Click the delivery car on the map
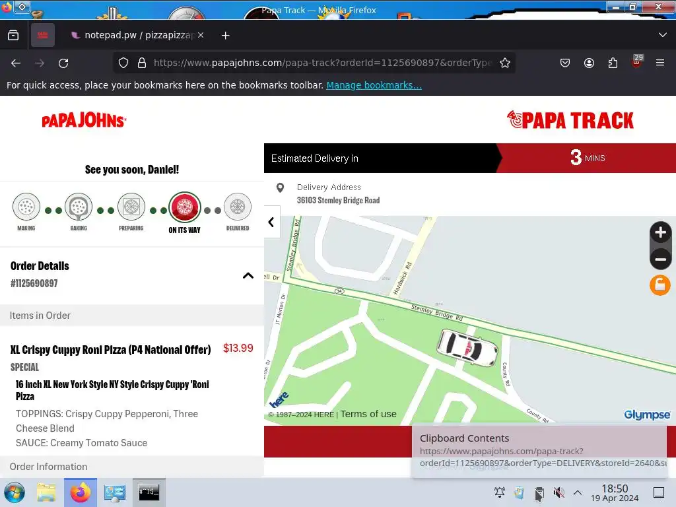The image size is (676, 507). (x=467, y=347)
